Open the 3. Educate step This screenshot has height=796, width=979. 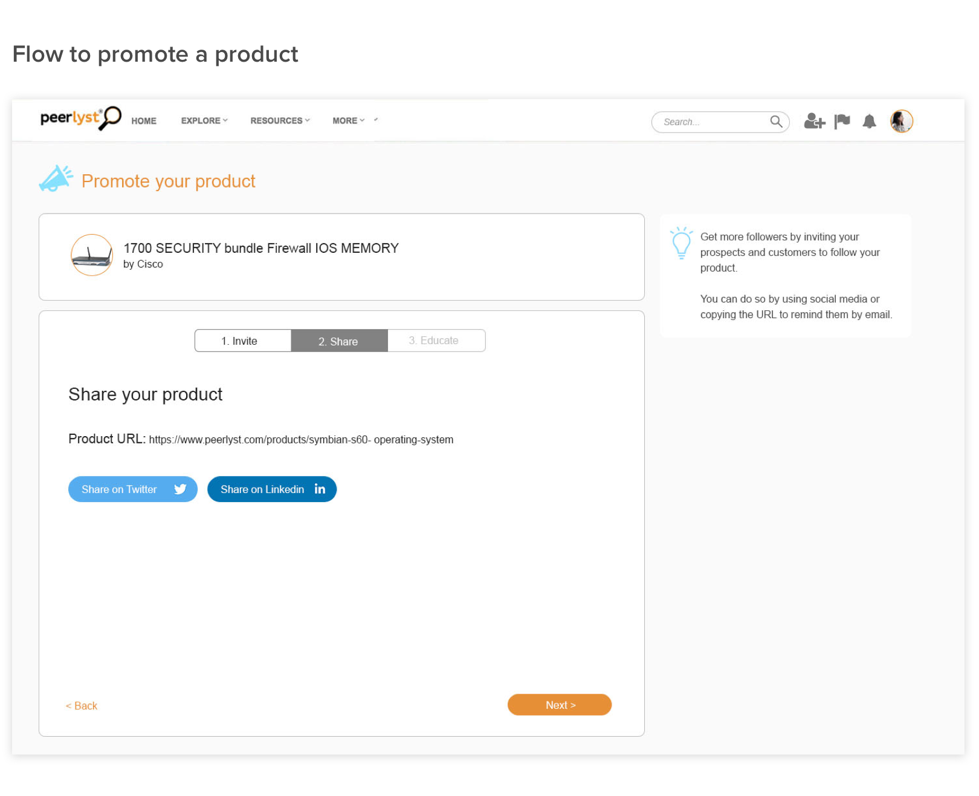(436, 341)
